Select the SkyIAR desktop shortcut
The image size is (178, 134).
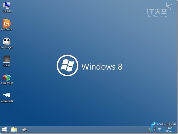point(7,61)
